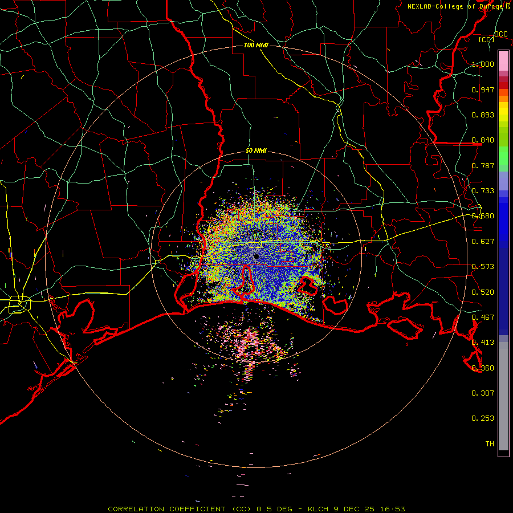Click the 50 NMI range ring label
This screenshot has width=513, height=513.
click(x=256, y=151)
